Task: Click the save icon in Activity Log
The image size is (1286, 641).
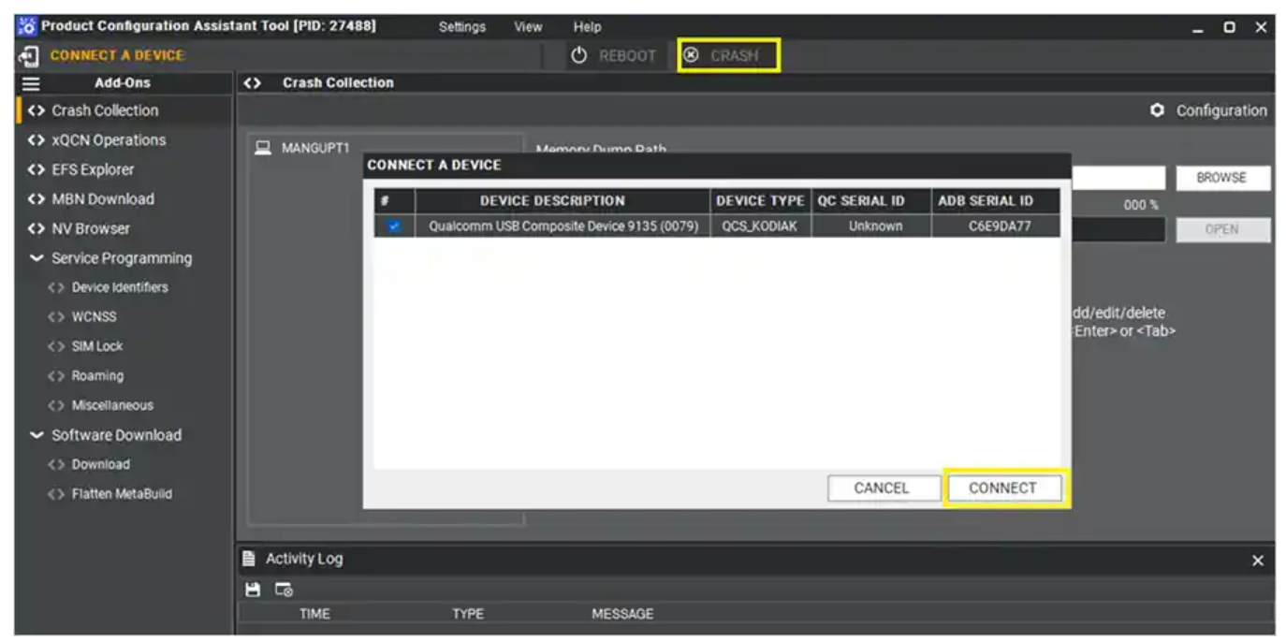Action: [x=251, y=590]
